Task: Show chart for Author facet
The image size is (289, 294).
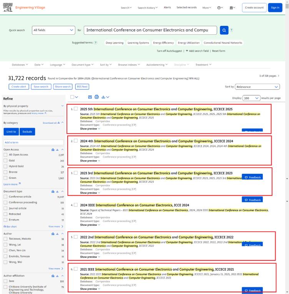Action: pos(53,233)
